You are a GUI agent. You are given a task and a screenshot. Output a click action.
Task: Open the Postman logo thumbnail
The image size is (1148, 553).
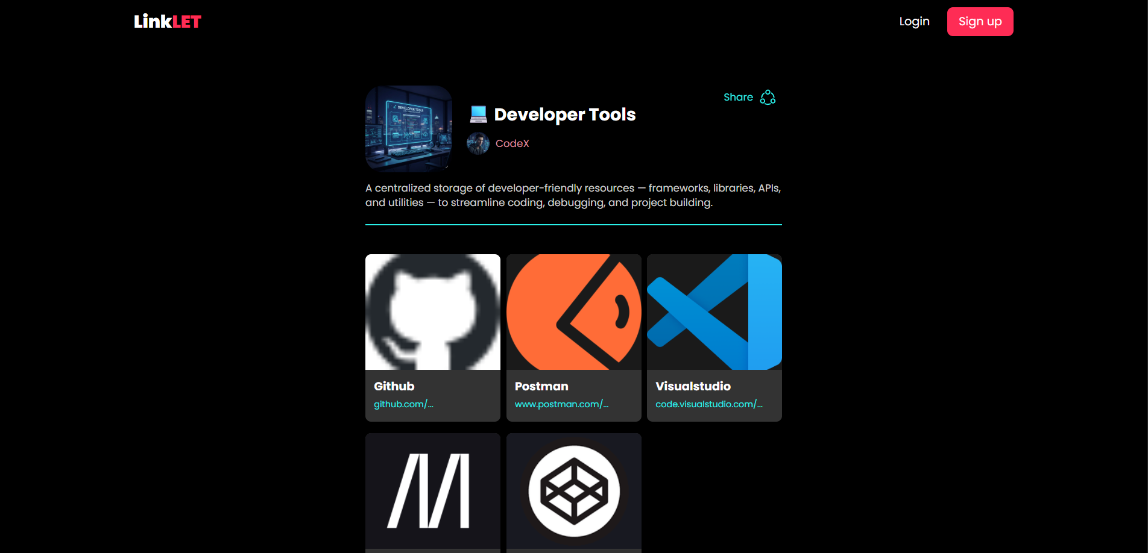[574, 312]
